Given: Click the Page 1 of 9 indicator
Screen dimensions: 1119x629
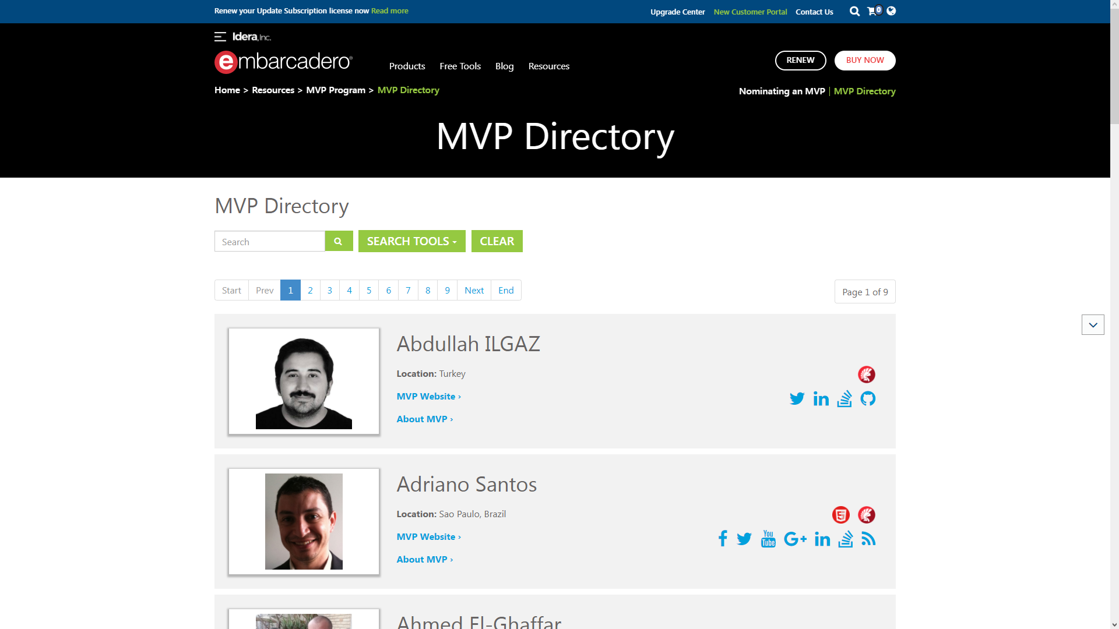Looking at the screenshot, I should click(x=865, y=292).
